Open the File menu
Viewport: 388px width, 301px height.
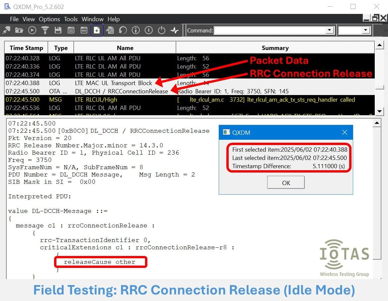14,19
